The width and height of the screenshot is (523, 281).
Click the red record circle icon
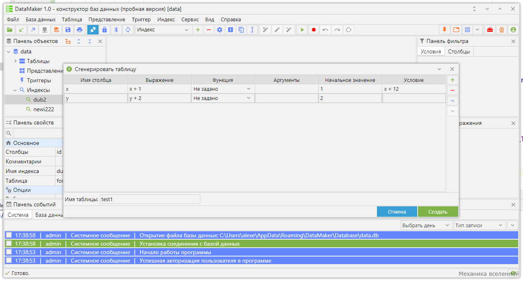(314, 30)
